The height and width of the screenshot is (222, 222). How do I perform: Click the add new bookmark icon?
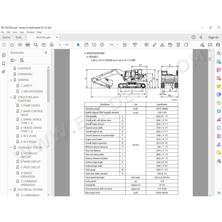22,60
